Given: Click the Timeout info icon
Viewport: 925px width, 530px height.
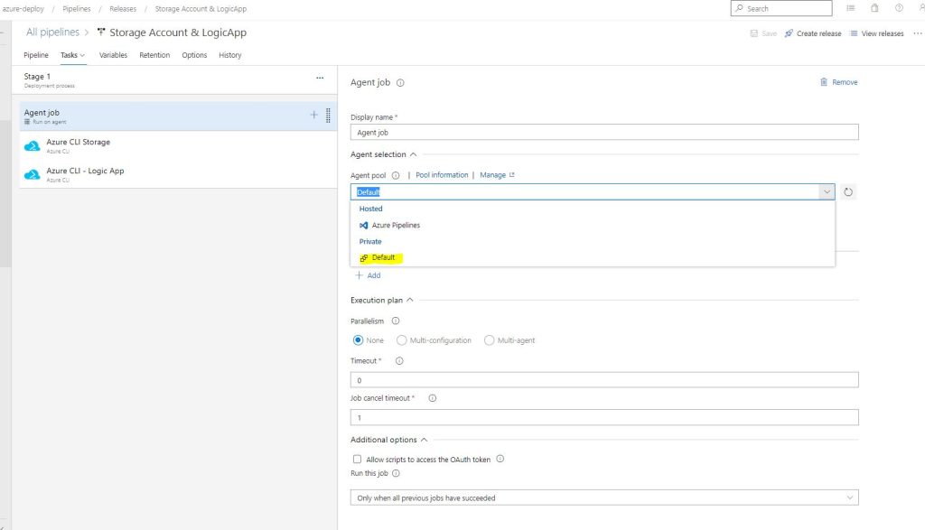Looking at the screenshot, I should click(399, 361).
